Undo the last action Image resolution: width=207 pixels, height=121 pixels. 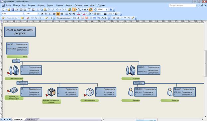tap(57, 10)
